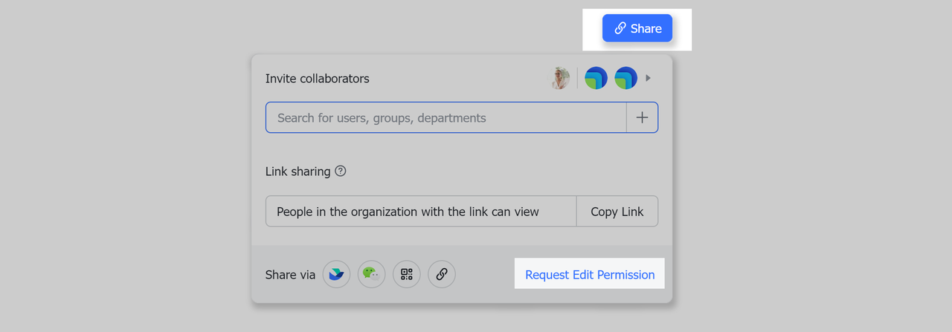Click the chain link icon under Share via
The image size is (952, 332).
point(441,274)
